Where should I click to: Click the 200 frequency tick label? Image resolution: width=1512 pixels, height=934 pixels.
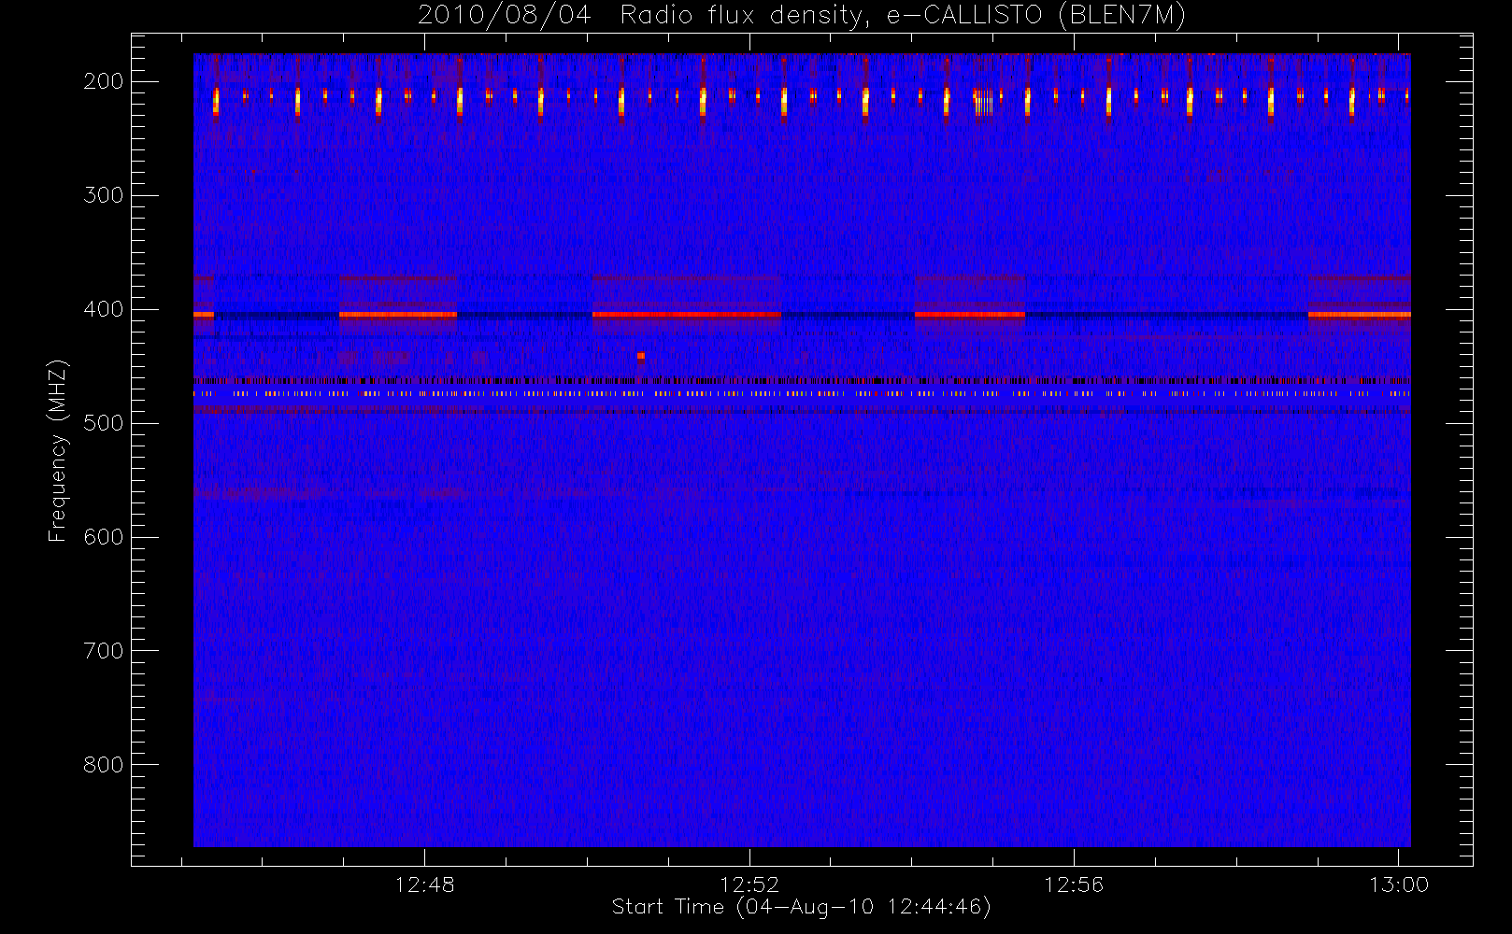(x=104, y=81)
